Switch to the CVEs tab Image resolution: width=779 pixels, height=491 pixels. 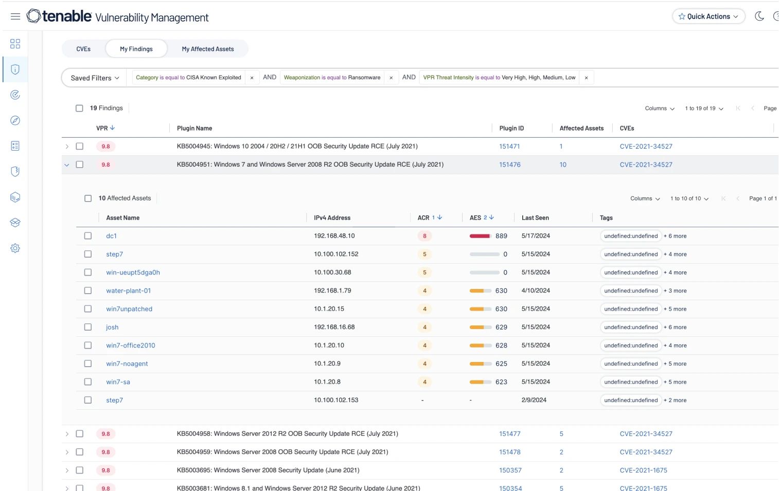[x=83, y=48]
